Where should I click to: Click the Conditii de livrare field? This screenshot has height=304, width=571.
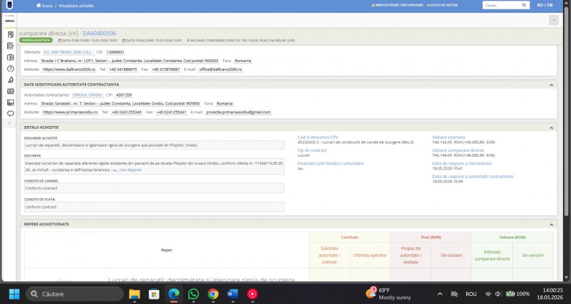tap(154, 188)
